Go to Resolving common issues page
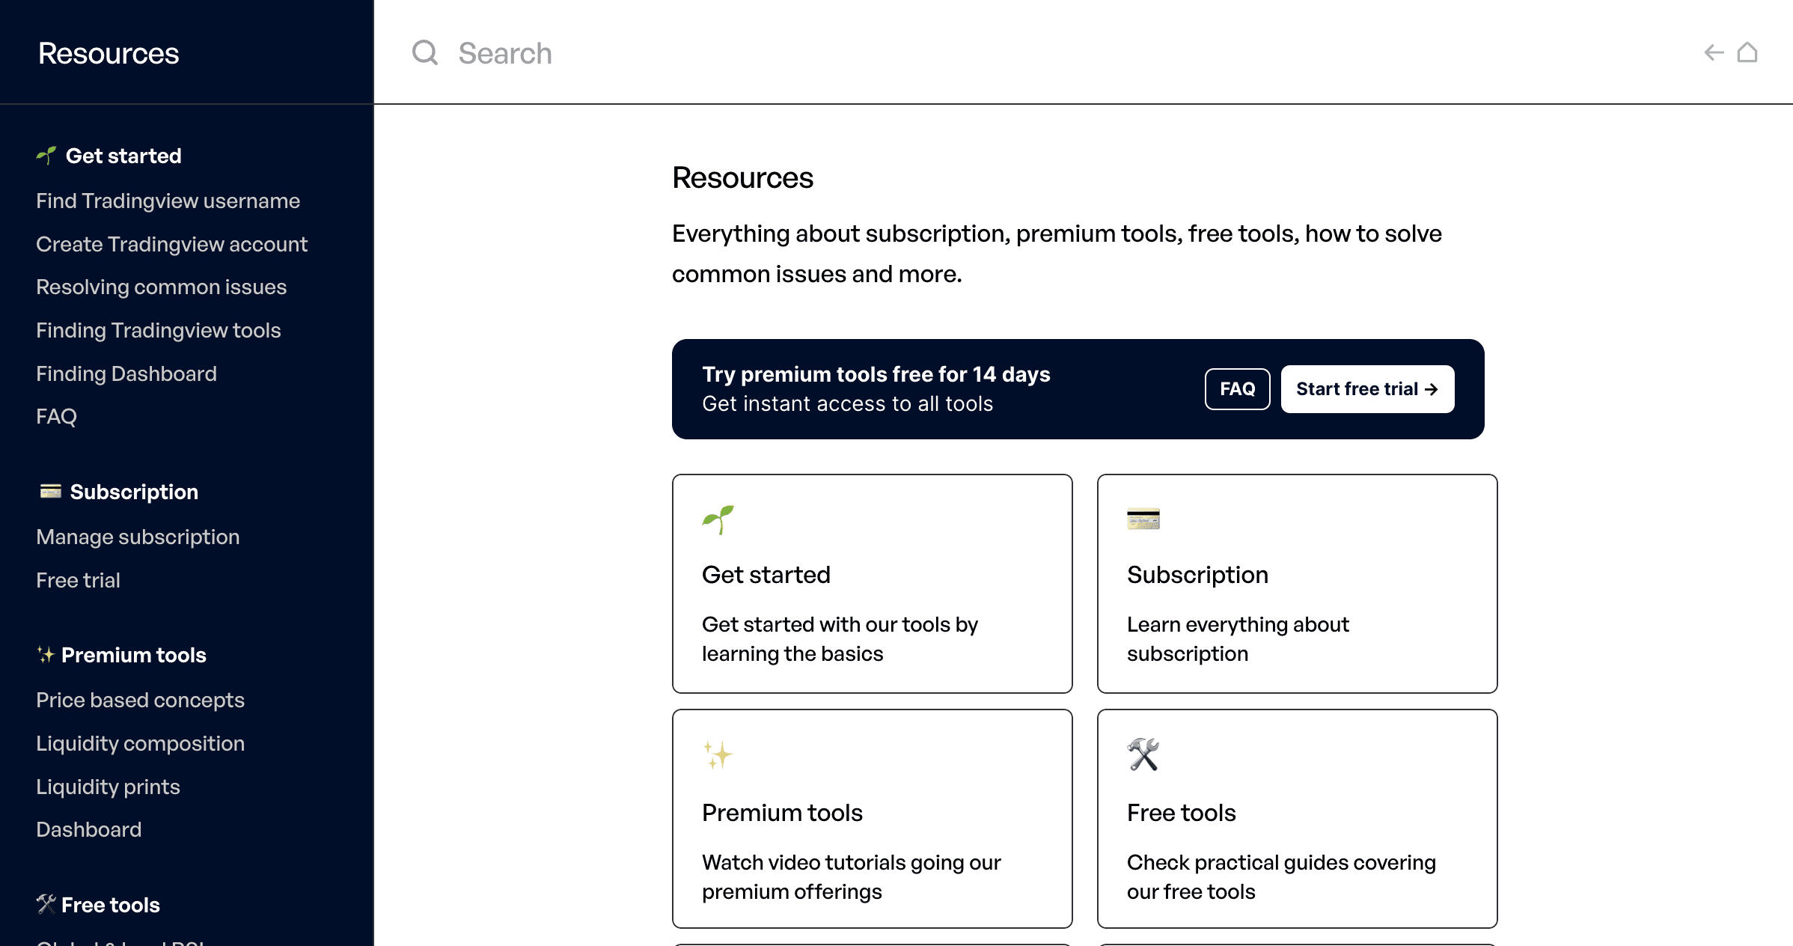The image size is (1793, 946). 161,287
